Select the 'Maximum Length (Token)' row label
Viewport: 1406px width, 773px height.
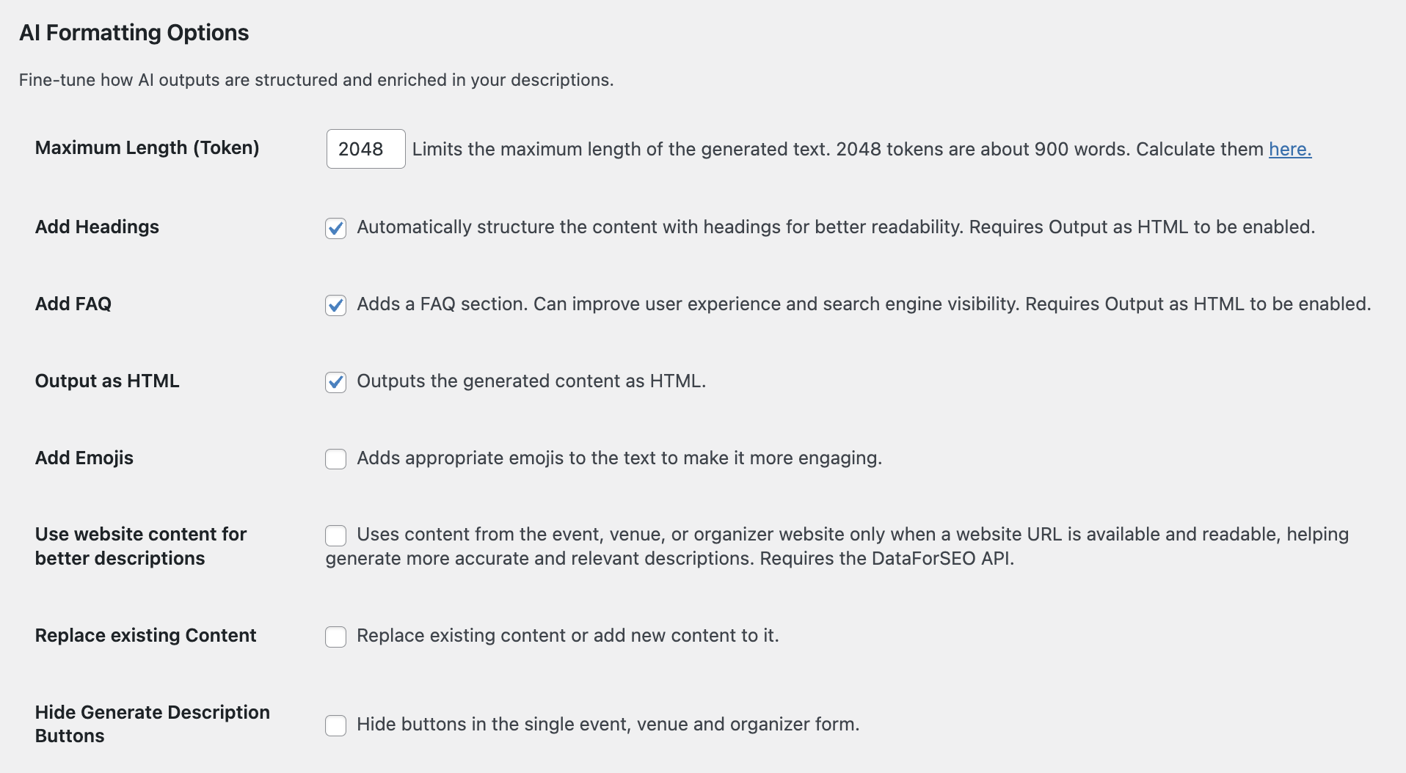147,147
